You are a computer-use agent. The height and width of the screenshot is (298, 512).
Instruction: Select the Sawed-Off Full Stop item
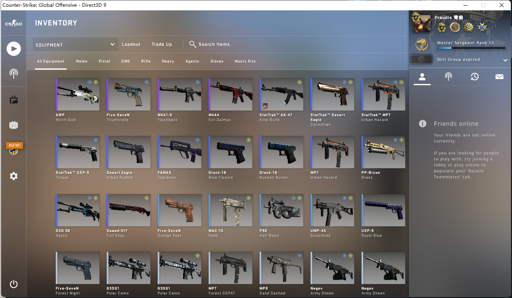point(129,210)
